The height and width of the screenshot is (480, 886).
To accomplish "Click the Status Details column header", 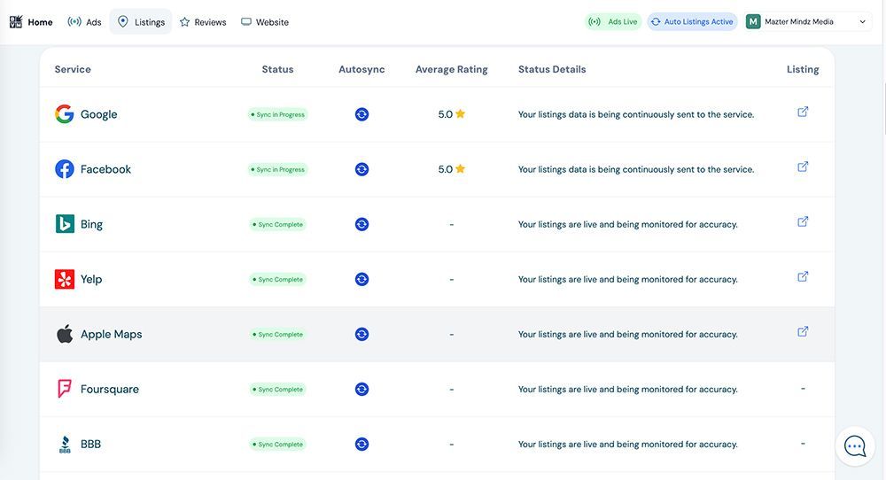I will [552, 69].
